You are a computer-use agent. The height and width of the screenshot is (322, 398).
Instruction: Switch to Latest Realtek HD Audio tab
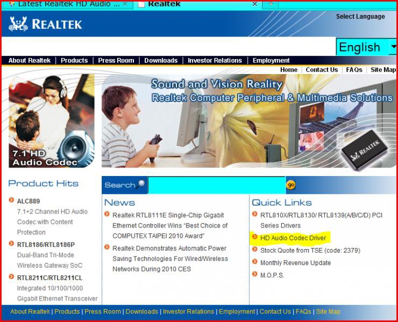pos(68,4)
